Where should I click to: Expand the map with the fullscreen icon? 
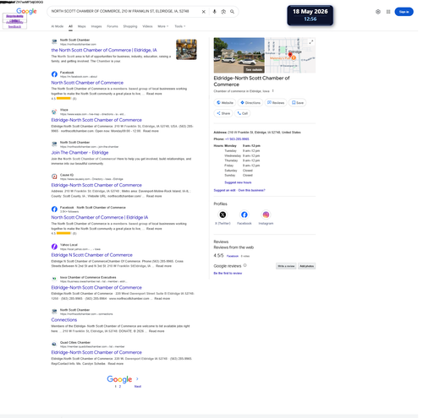(x=311, y=42)
